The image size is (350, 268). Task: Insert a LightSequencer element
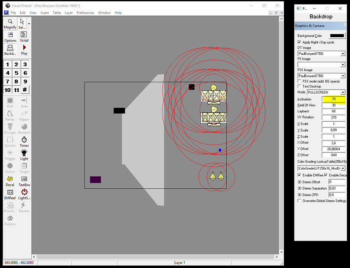coord(24,194)
